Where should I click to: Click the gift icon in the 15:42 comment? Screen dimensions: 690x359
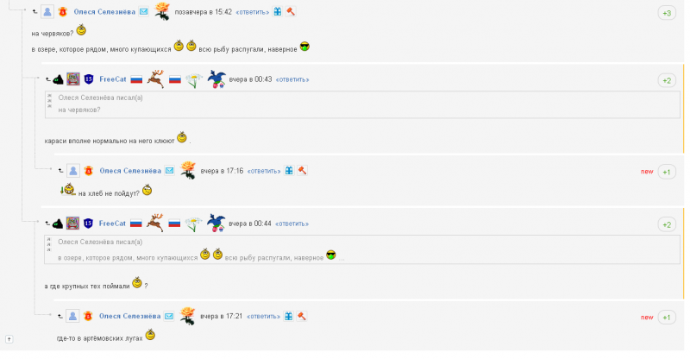pyautogui.click(x=278, y=12)
